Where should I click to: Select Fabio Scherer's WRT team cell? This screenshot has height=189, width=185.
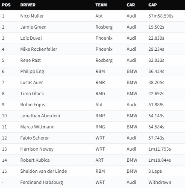[x=100, y=138]
